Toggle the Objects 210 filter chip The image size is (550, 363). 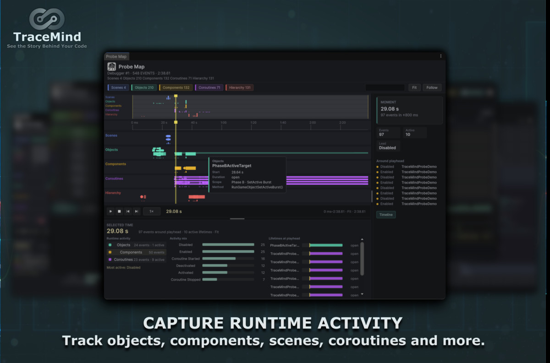pyautogui.click(x=144, y=87)
